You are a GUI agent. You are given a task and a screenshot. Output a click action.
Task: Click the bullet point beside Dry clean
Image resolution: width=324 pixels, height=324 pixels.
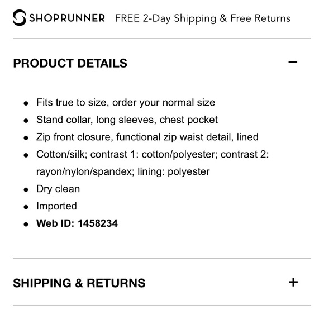click(x=26, y=190)
